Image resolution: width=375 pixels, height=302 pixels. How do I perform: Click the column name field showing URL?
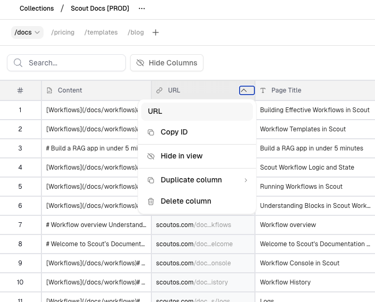click(x=197, y=112)
